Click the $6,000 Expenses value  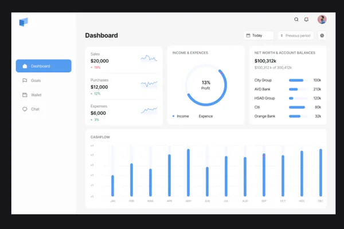98,113
